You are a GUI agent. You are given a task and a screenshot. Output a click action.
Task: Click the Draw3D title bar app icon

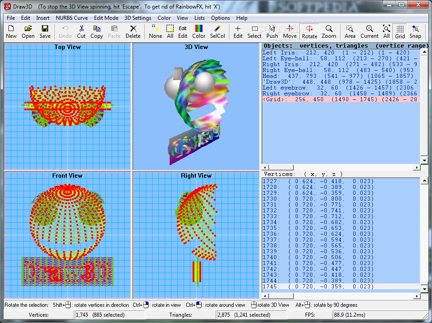click(8, 6)
